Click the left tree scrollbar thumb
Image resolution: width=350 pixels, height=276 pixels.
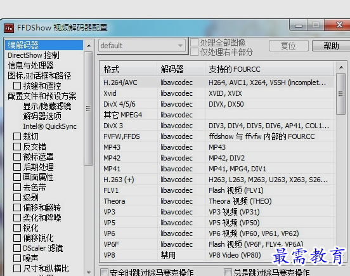coord(89,108)
